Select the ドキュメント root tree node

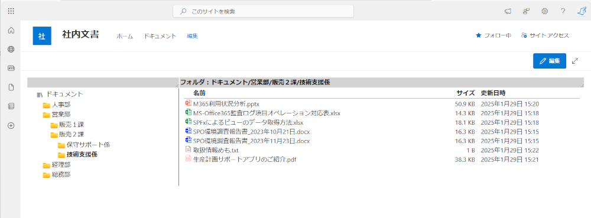[64, 94]
